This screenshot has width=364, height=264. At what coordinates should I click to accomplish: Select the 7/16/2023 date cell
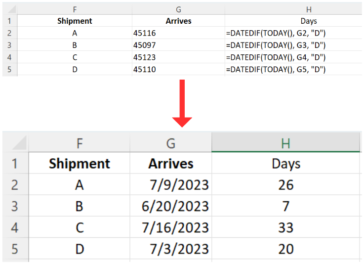click(171, 227)
